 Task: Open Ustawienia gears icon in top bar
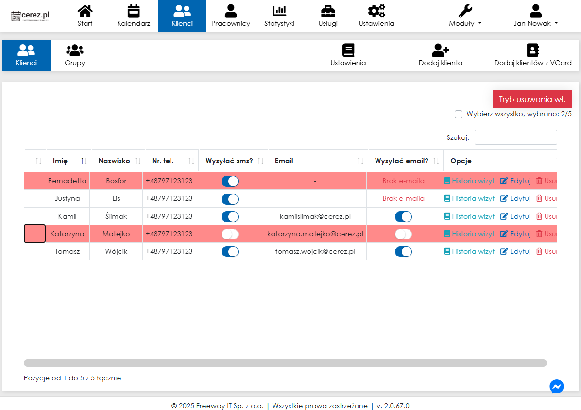coord(376,11)
